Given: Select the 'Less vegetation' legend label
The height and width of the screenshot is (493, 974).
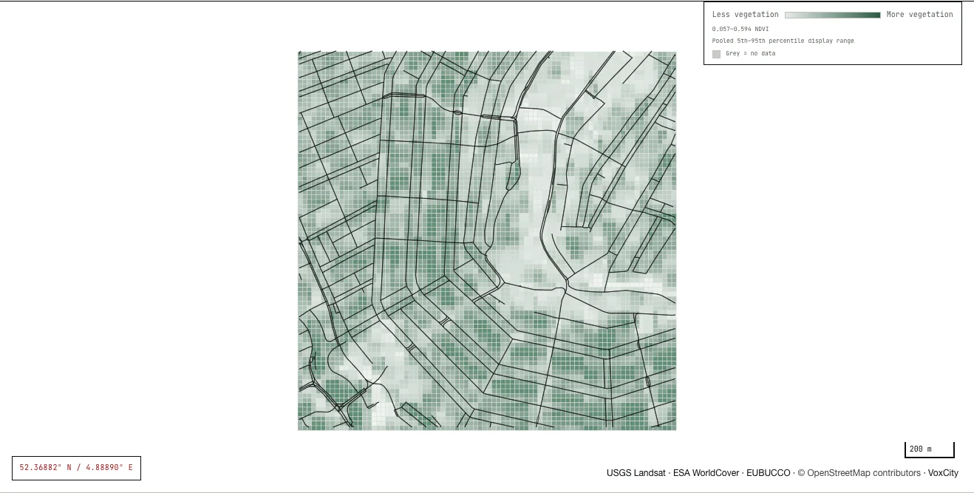Looking at the screenshot, I should coord(745,15).
